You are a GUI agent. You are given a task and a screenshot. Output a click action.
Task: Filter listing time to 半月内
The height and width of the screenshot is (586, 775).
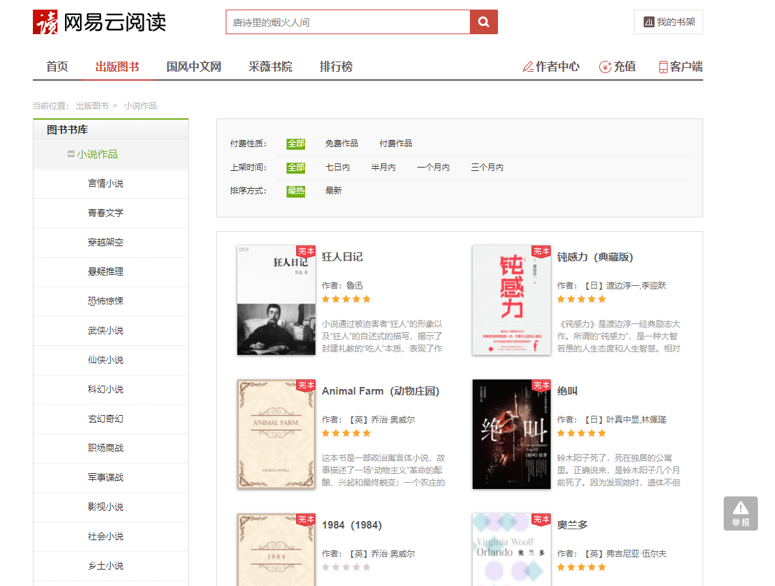[x=384, y=168]
